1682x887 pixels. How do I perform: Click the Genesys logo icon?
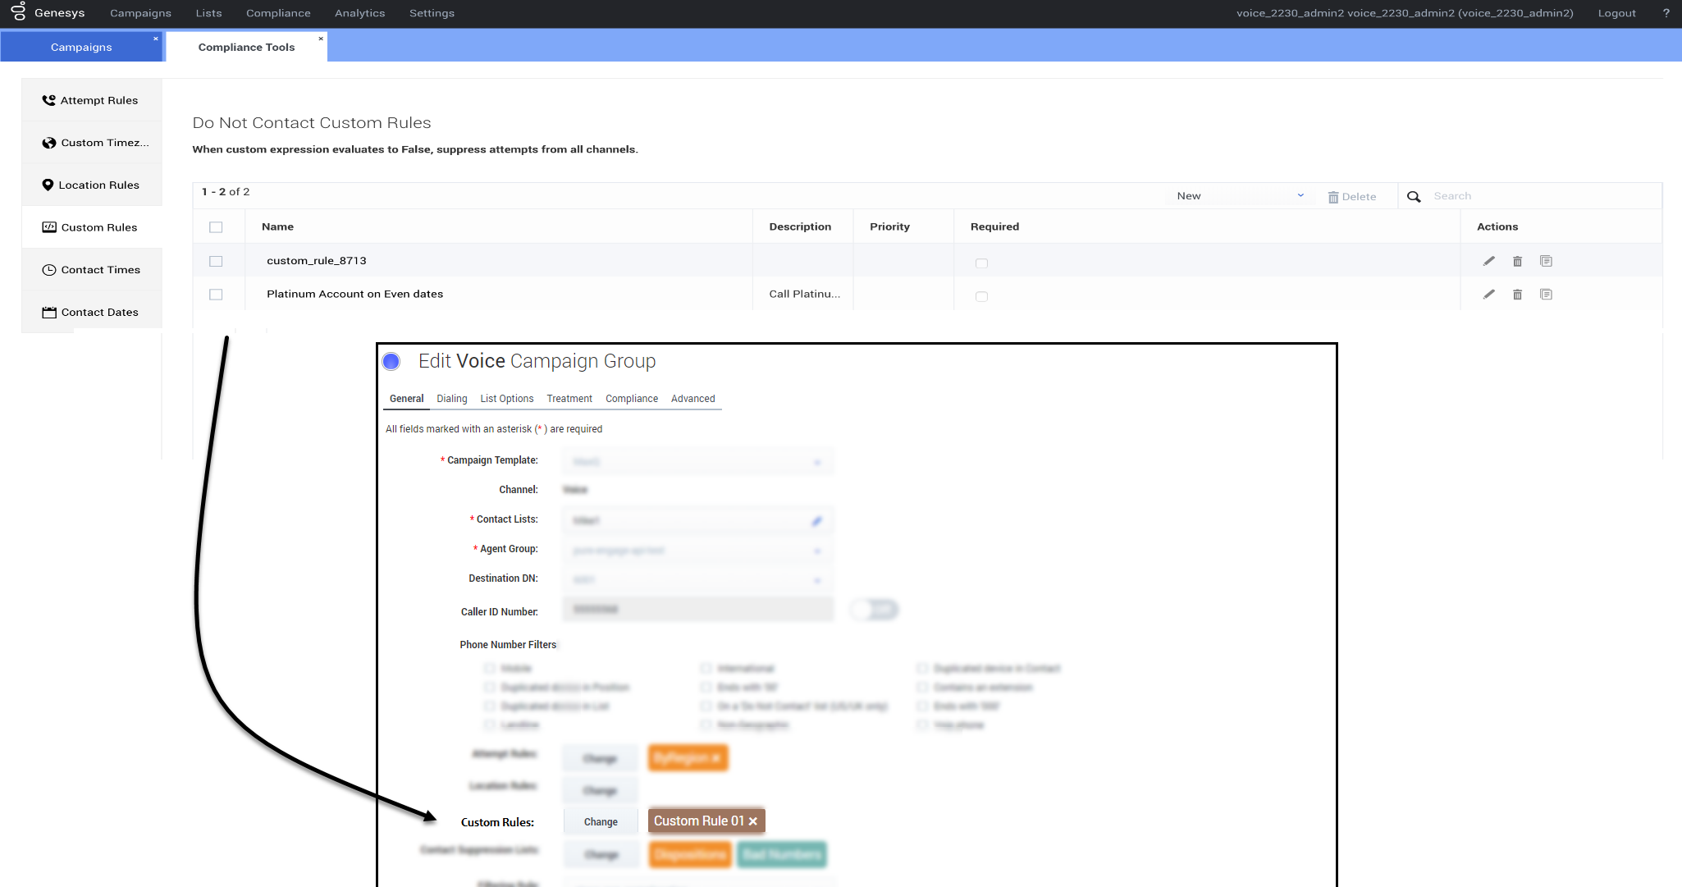[18, 12]
